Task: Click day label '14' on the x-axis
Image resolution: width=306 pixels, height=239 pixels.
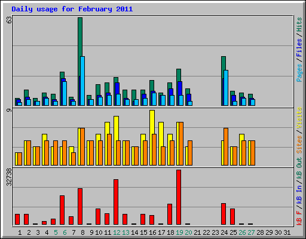Action: pos(134,232)
